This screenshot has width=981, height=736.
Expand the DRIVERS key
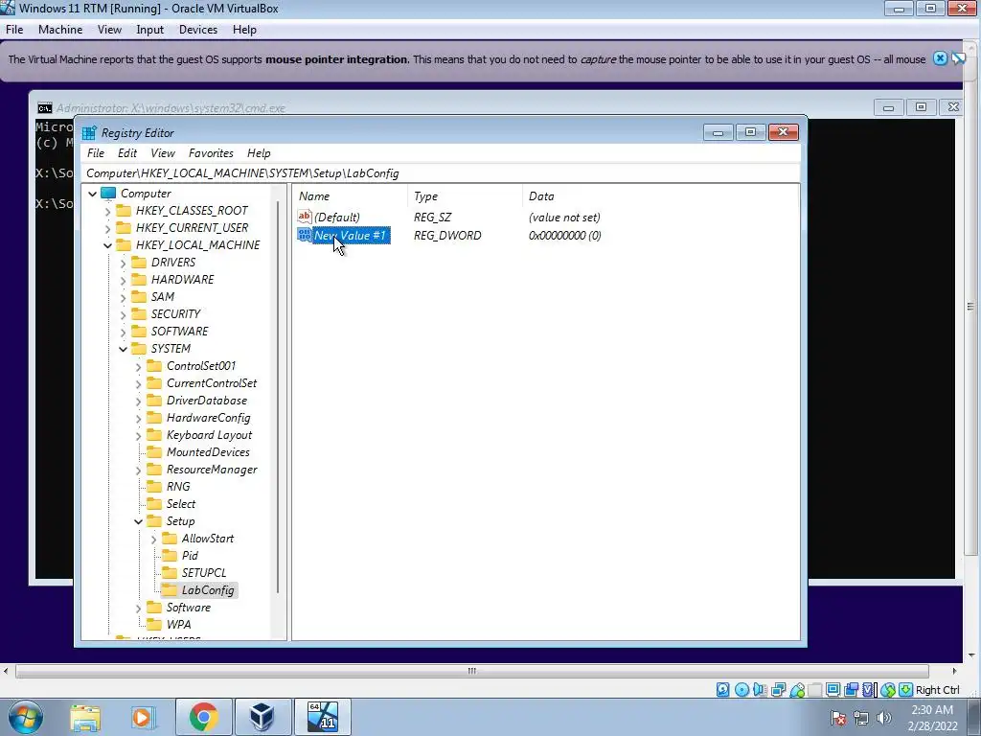tap(124, 263)
